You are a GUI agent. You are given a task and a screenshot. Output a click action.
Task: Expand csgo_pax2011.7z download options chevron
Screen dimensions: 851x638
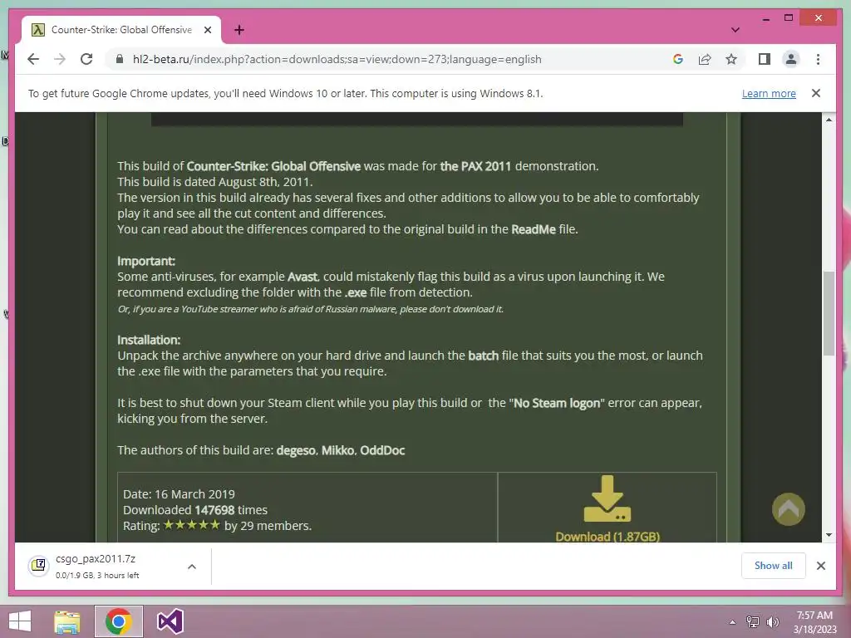[192, 567]
